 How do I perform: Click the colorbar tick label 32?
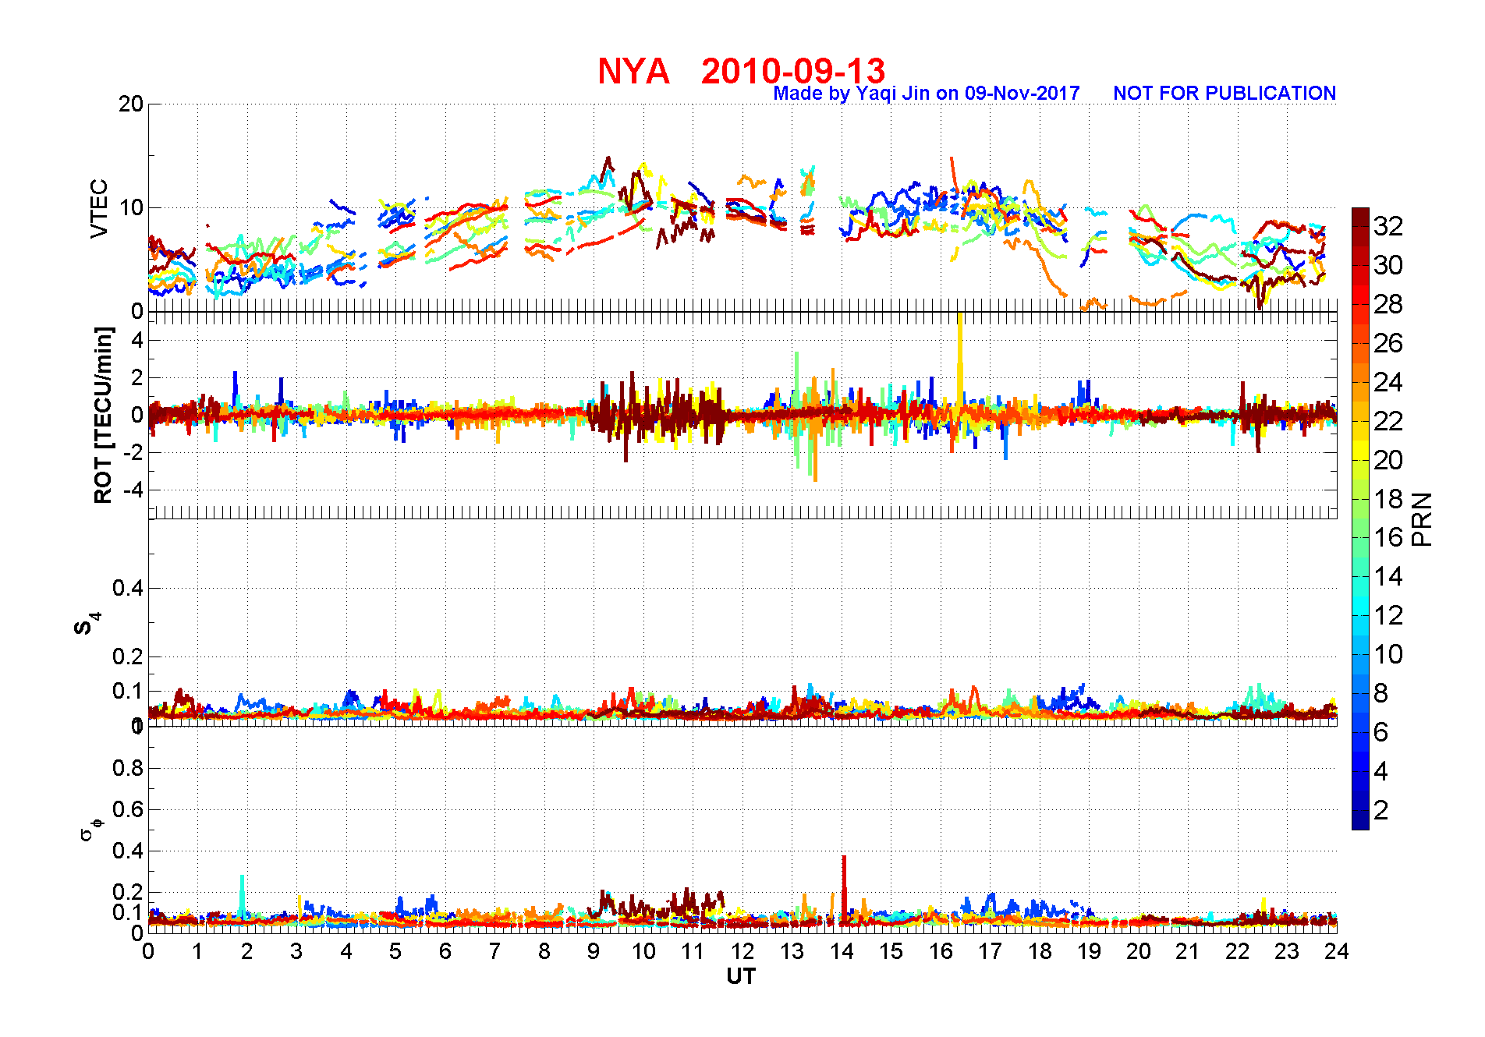click(x=1388, y=226)
